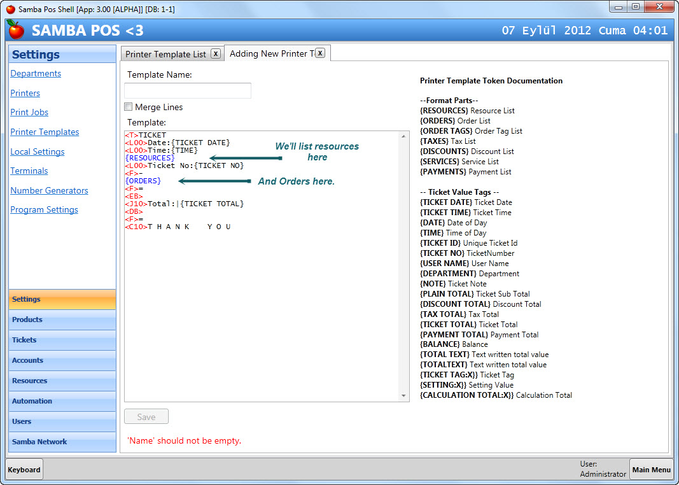Click the {ORDER TAGS} Order Tag List entry
The height and width of the screenshot is (485, 679).
click(471, 130)
